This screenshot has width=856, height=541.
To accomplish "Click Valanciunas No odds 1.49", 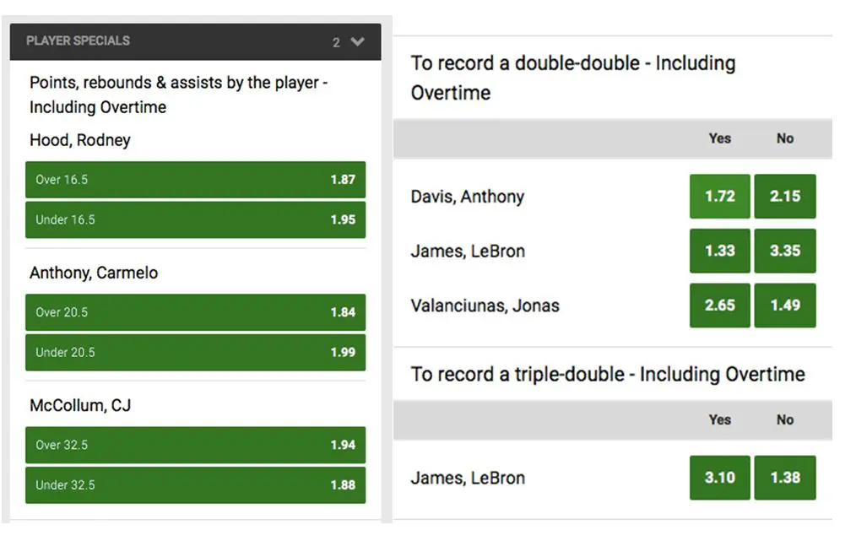I will pyautogui.click(x=785, y=306).
